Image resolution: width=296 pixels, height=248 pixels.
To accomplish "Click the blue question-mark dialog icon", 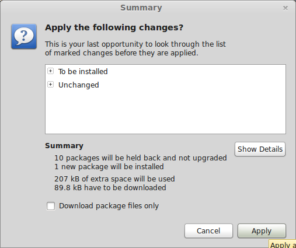I will 24,36.
